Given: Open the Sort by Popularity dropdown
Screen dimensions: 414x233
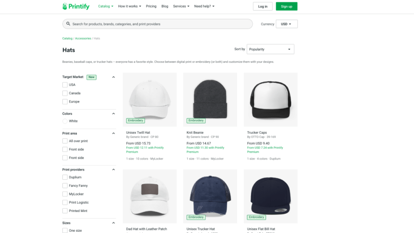Looking at the screenshot, I should [x=270, y=49].
